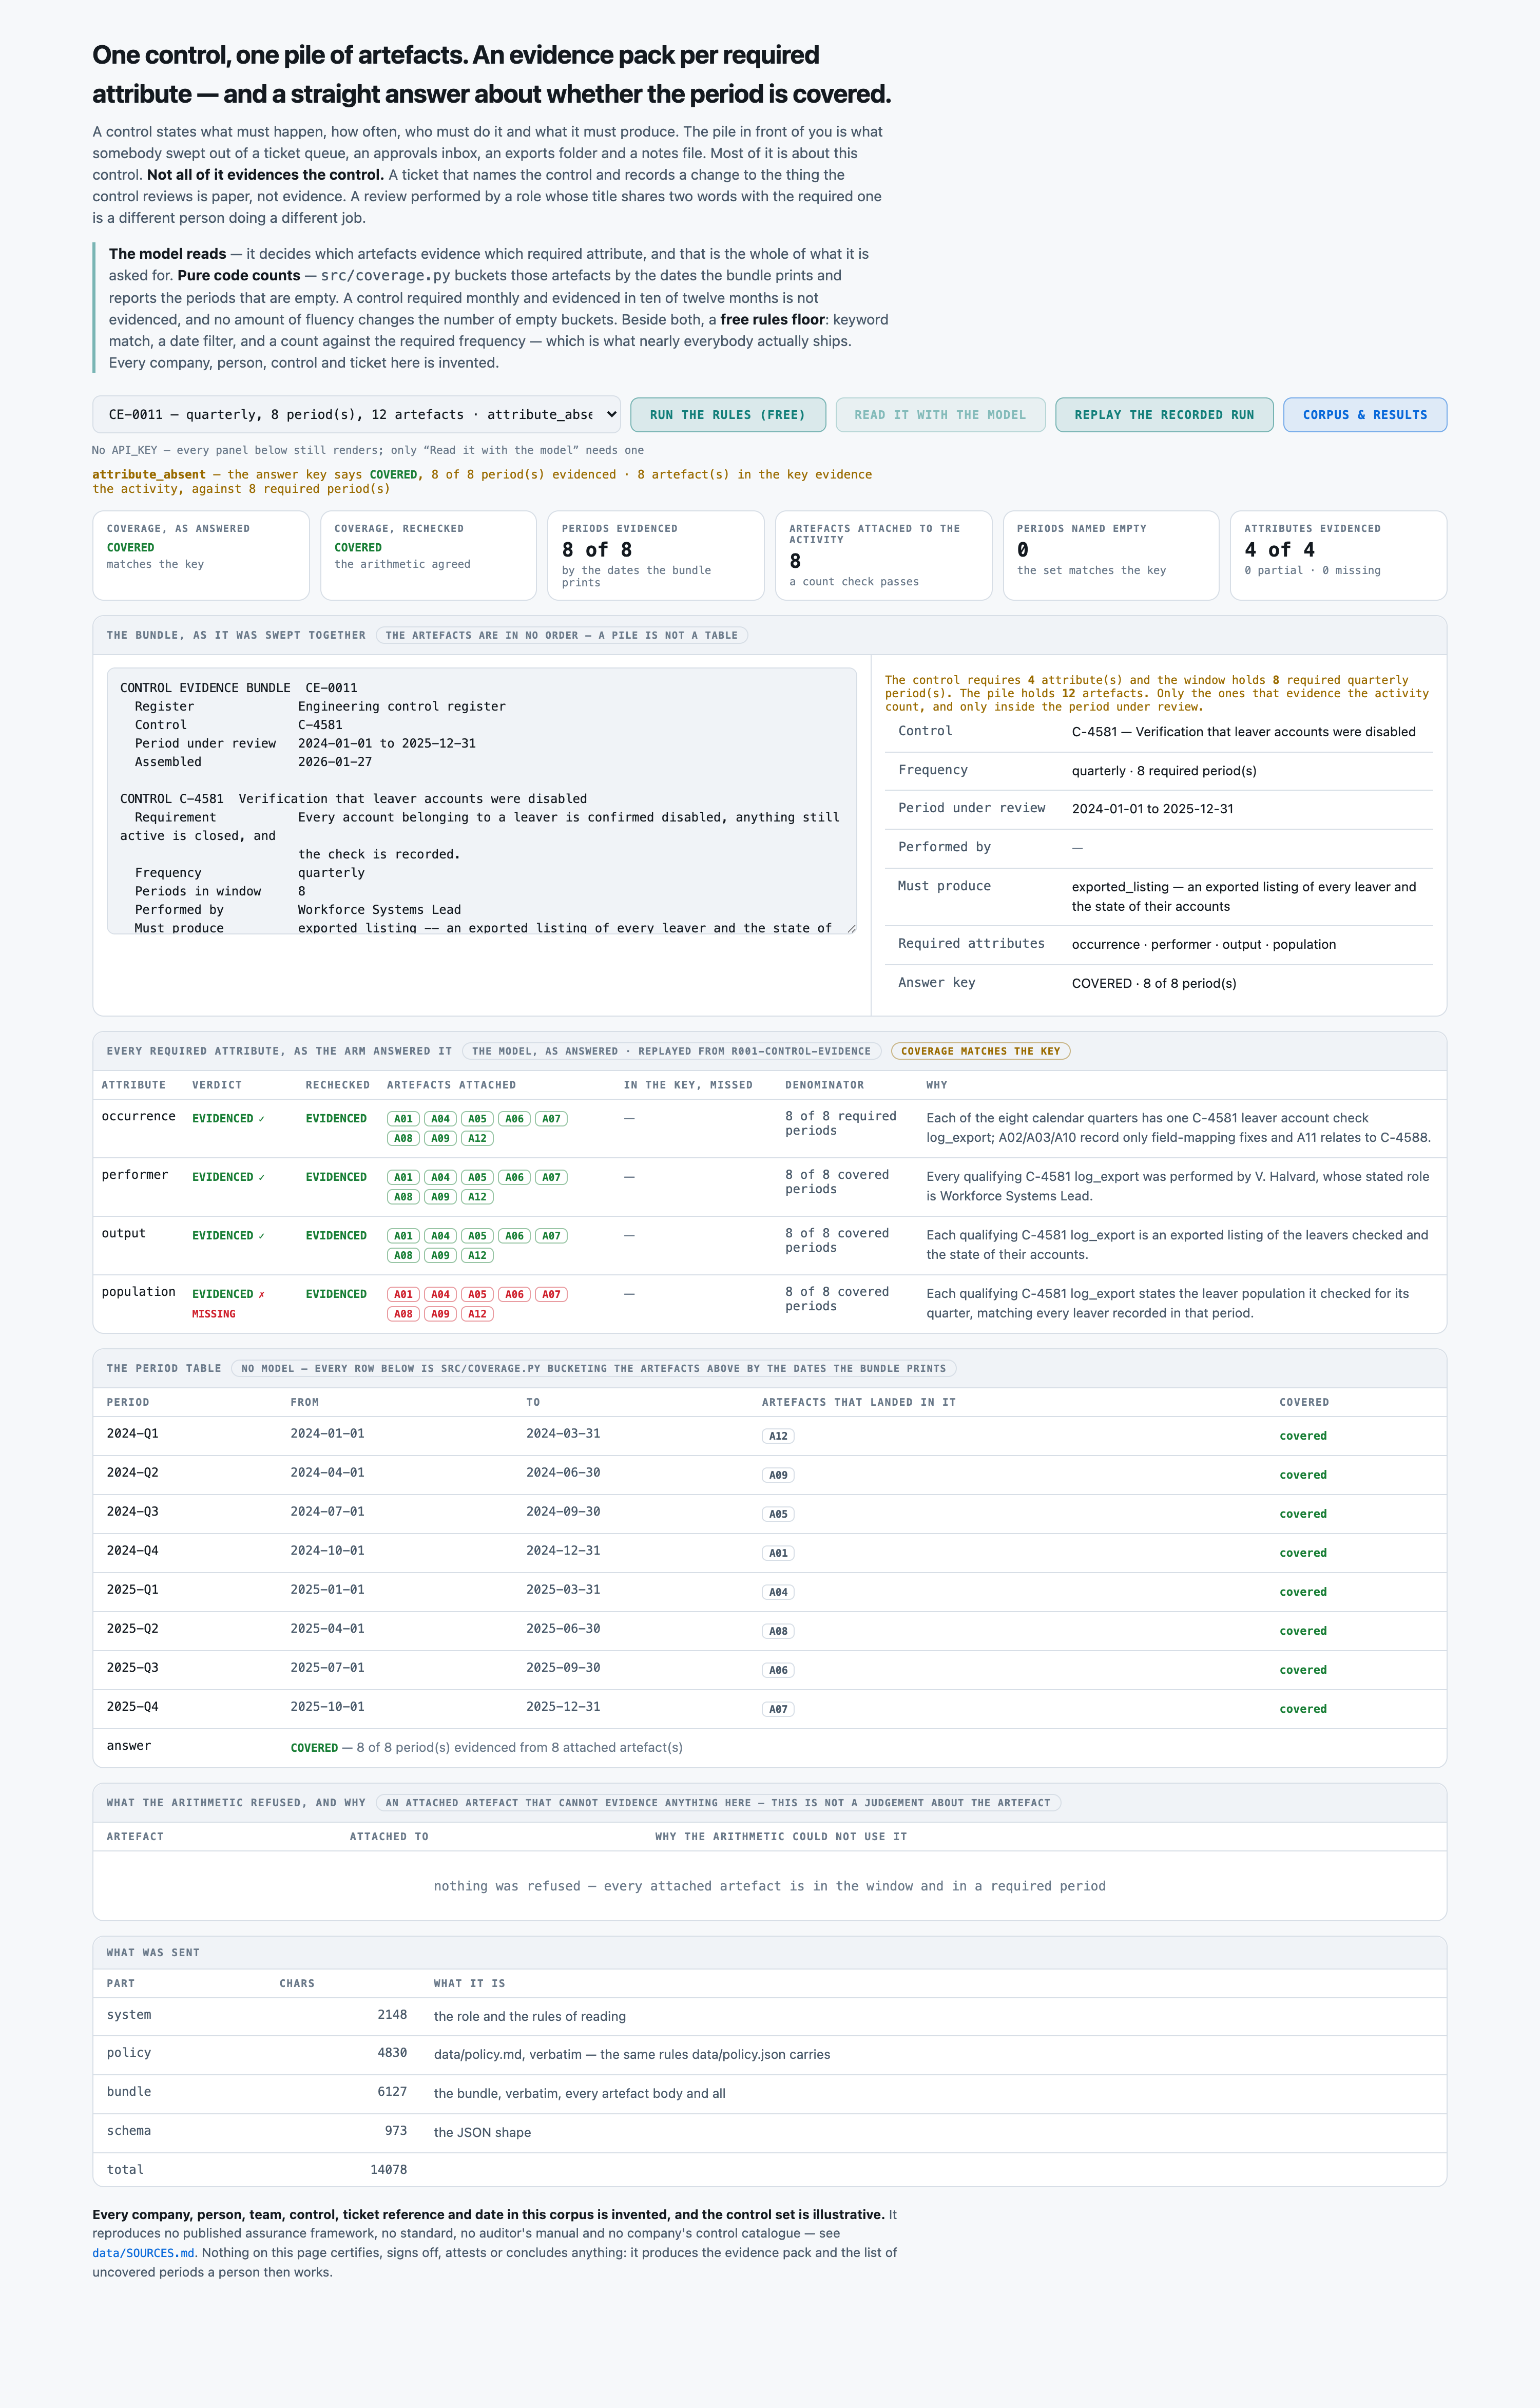Click the 2024-Q1 period label
The image size is (1540, 2408).
(x=133, y=1434)
